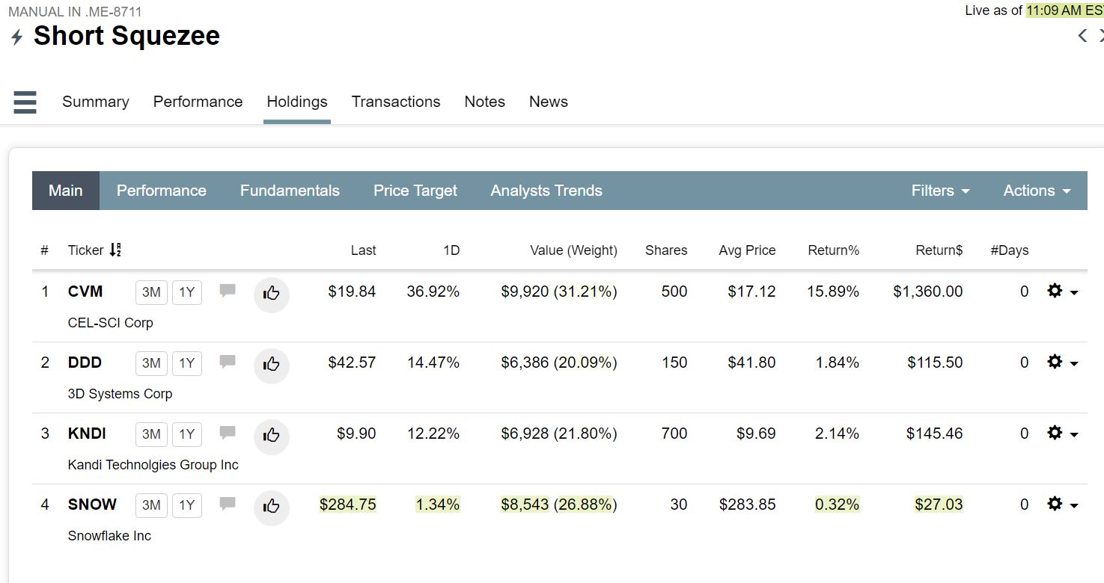Viewport: 1104px width, 583px height.
Task: Expand the Actions dropdown
Action: tap(1037, 191)
